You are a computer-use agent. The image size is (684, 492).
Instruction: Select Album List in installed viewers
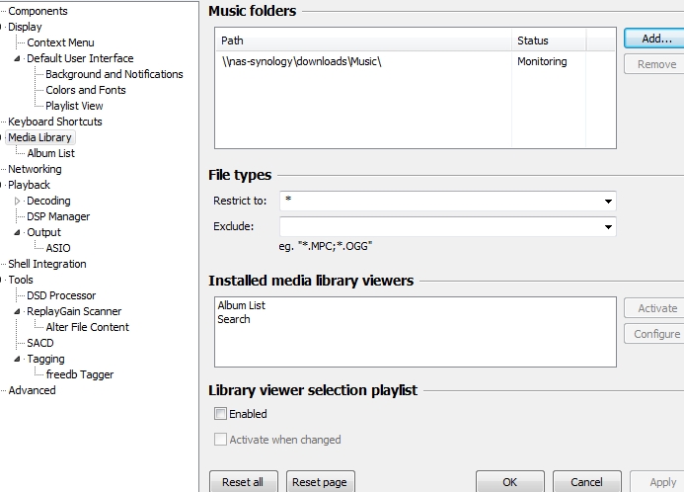pos(241,305)
